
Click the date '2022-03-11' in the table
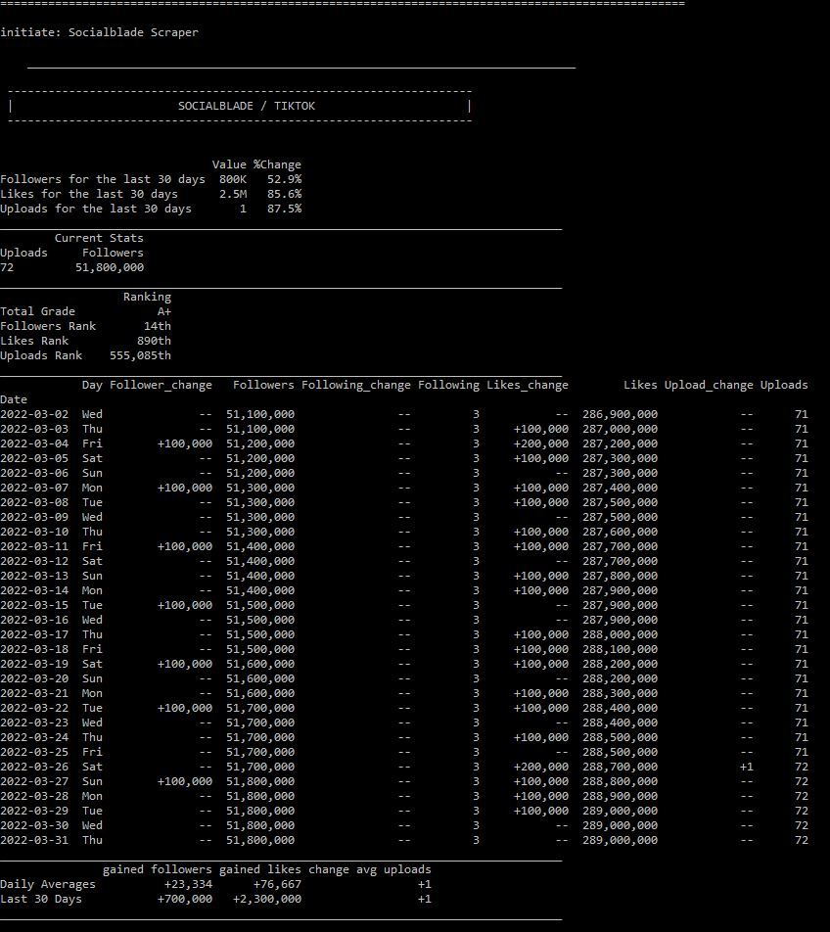pos(34,546)
